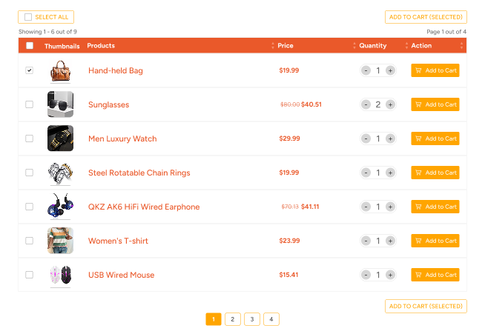Tick the Sunglasses row checkbox
The width and height of the screenshot is (485, 334).
click(30, 104)
